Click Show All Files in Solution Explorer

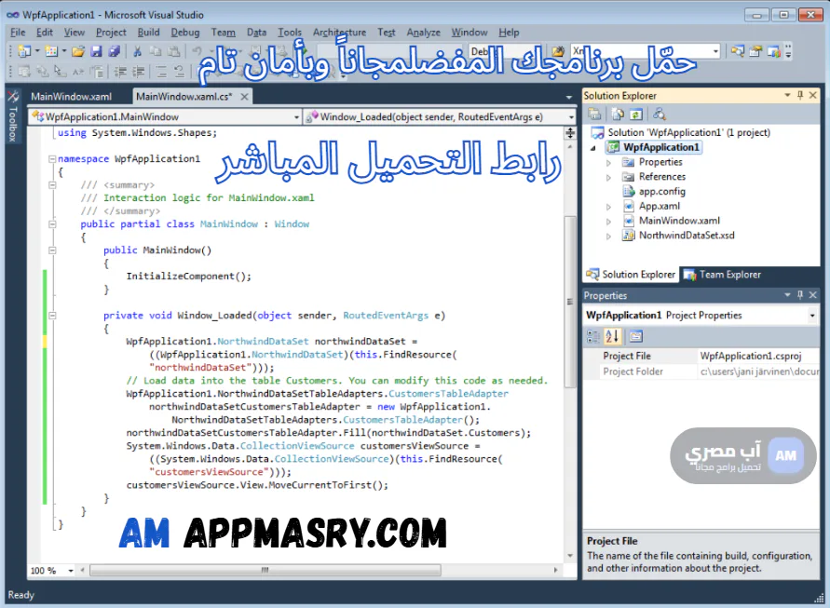click(x=618, y=114)
